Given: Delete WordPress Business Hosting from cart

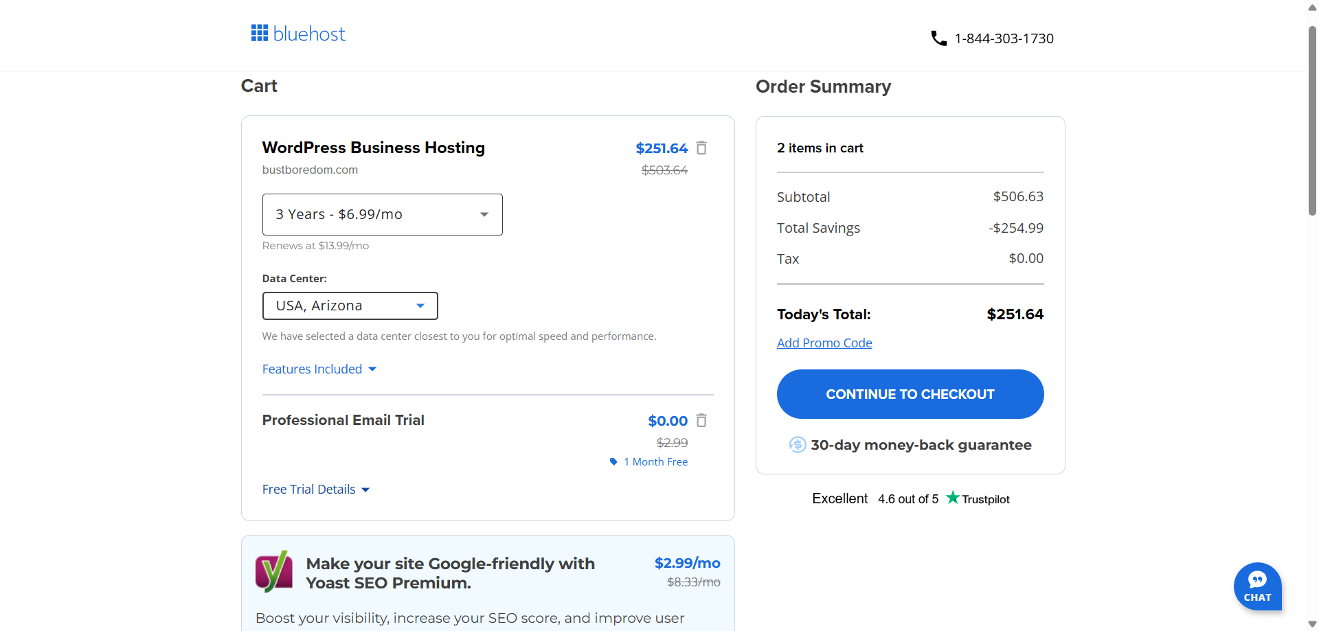Looking at the screenshot, I should (x=701, y=148).
